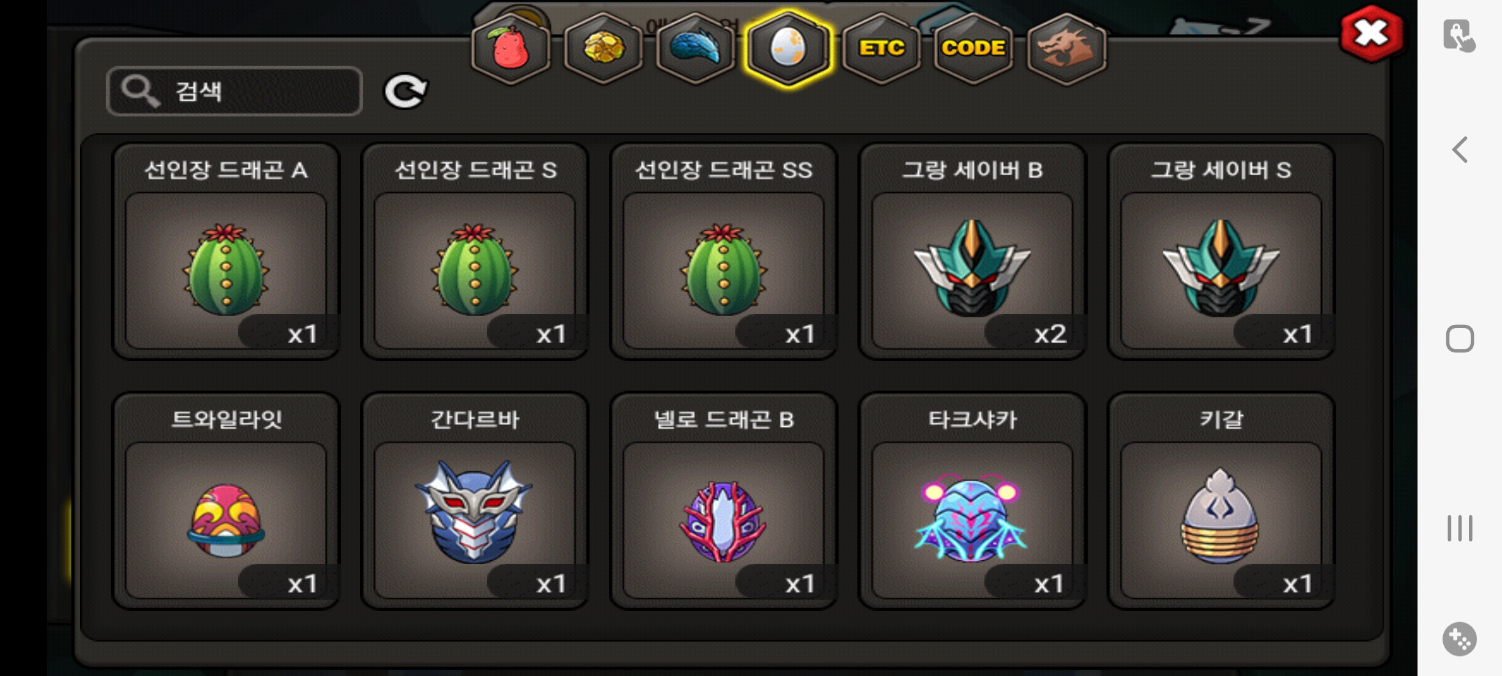1502x676 pixels.
Task: Select the 키갈 egg item
Action: (1221, 501)
